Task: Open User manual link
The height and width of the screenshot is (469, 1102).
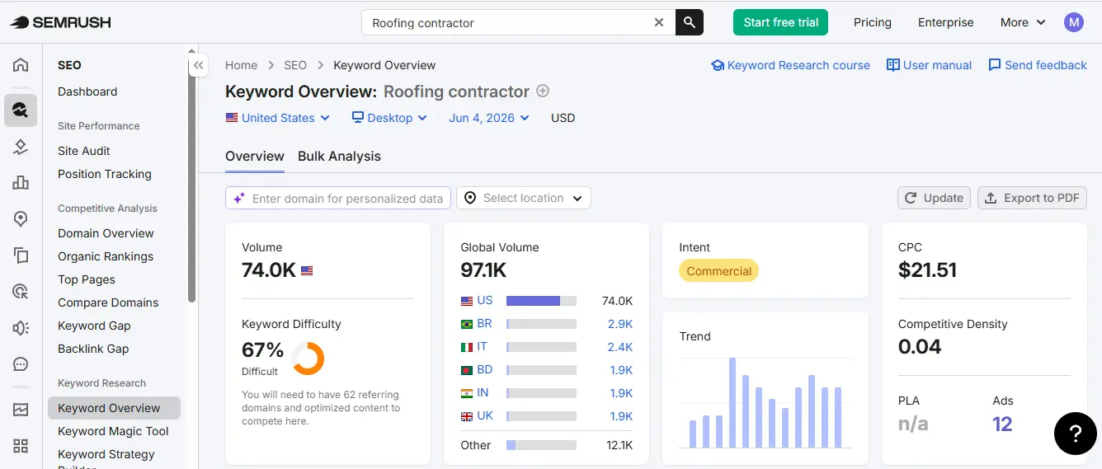Action: pyautogui.click(x=929, y=65)
